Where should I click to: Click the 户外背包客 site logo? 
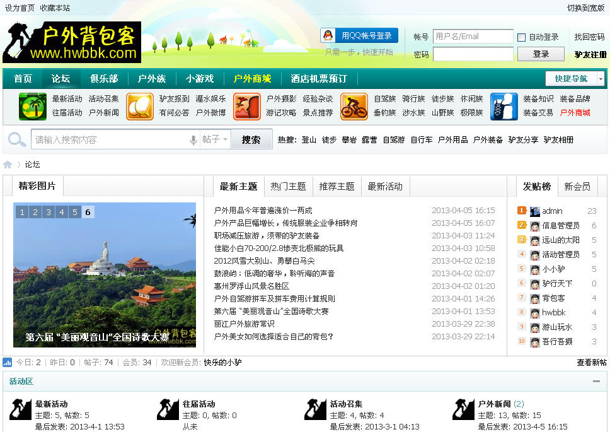[72, 42]
